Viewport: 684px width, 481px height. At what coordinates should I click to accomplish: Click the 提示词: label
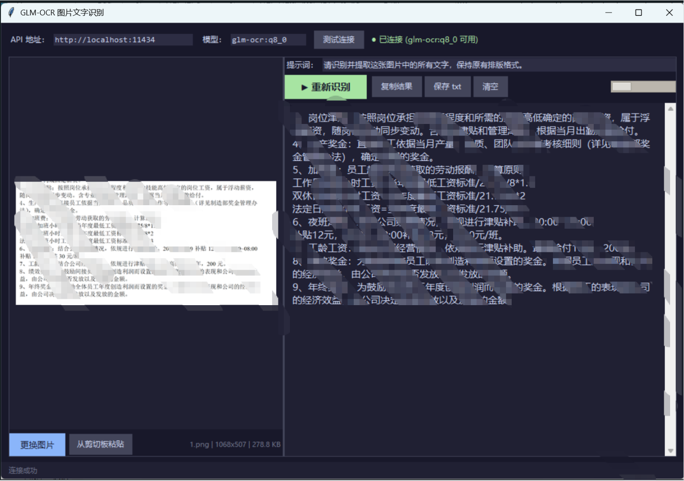(300, 65)
